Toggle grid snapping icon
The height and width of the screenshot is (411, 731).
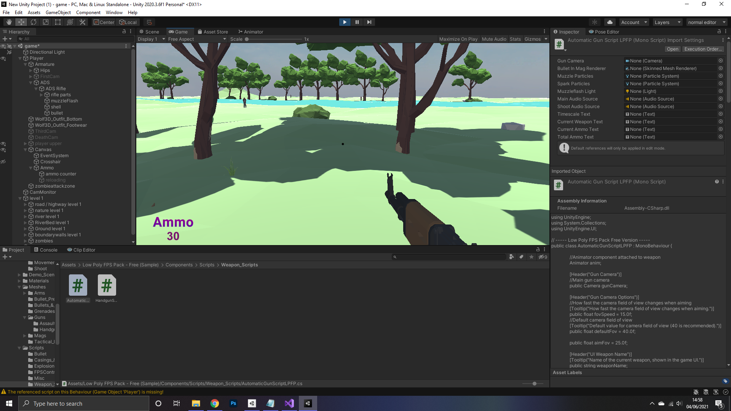coord(149,22)
